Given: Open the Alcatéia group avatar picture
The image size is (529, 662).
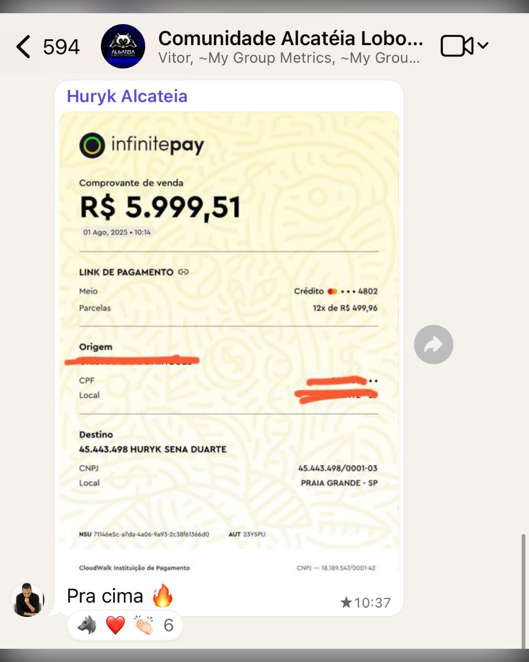Looking at the screenshot, I should tap(123, 46).
